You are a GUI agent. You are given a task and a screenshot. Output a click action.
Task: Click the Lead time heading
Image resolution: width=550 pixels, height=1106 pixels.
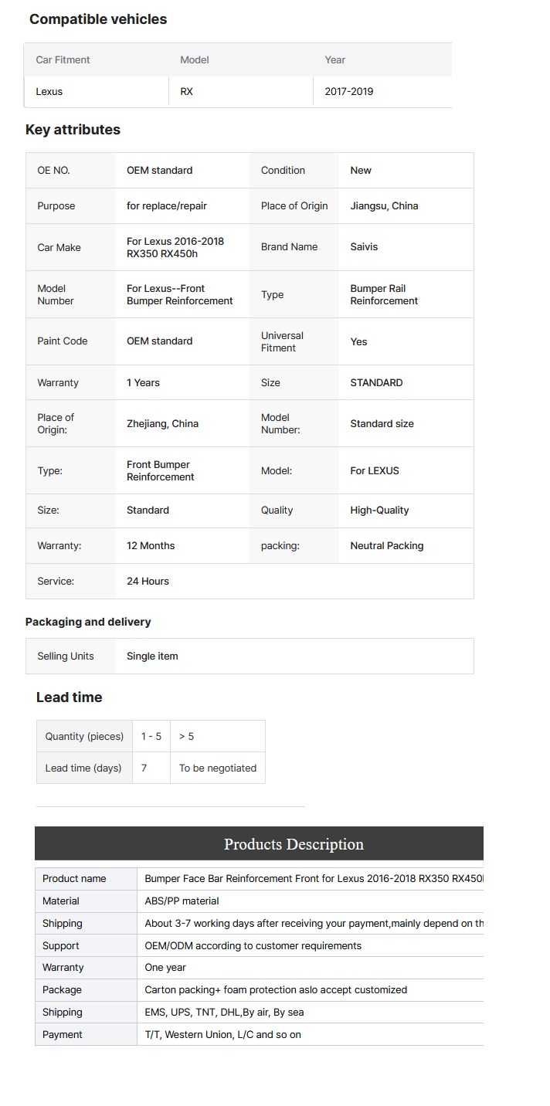click(69, 697)
